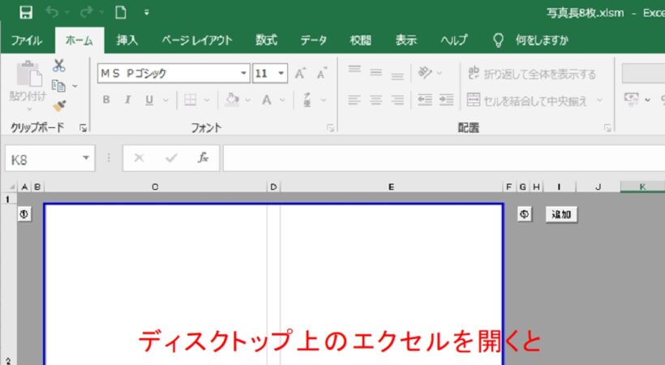Open the MS Pゴシック font name dropdown

click(244, 74)
